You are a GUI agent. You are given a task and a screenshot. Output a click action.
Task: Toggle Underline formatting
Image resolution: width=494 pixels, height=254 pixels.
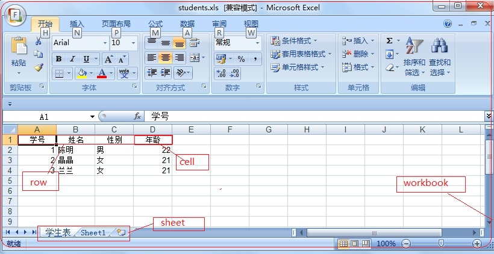tap(86, 59)
